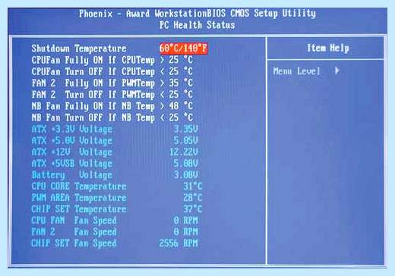Click the 28°C PWM area reading
This screenshot has width=395, height=276.
[193, 198]
